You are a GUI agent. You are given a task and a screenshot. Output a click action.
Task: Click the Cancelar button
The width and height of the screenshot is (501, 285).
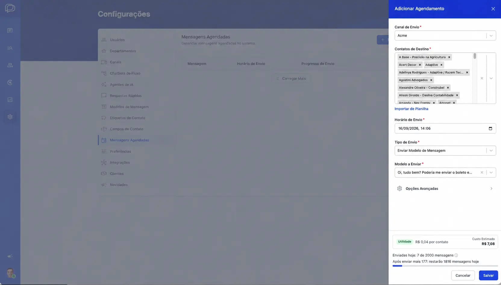pyautogui.click(x=463, y=275)
